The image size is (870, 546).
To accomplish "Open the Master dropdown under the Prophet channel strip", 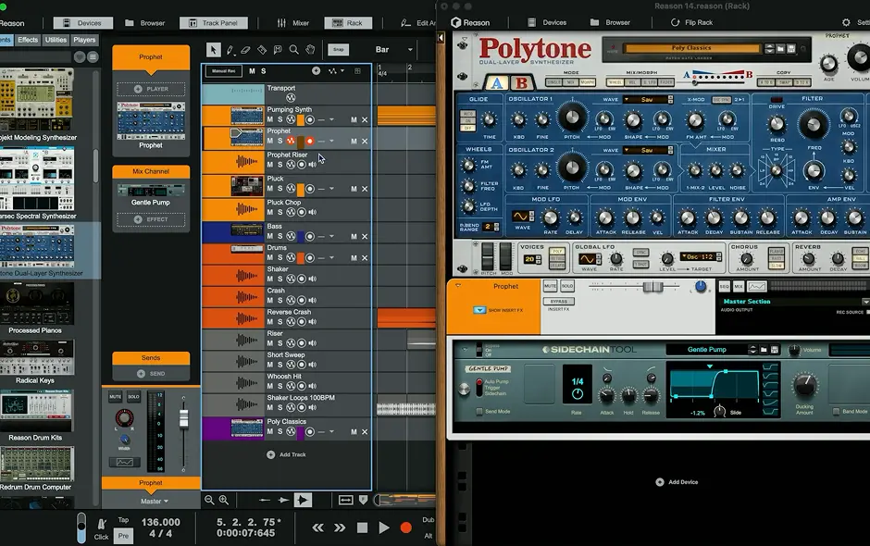I will pos(154,501).
